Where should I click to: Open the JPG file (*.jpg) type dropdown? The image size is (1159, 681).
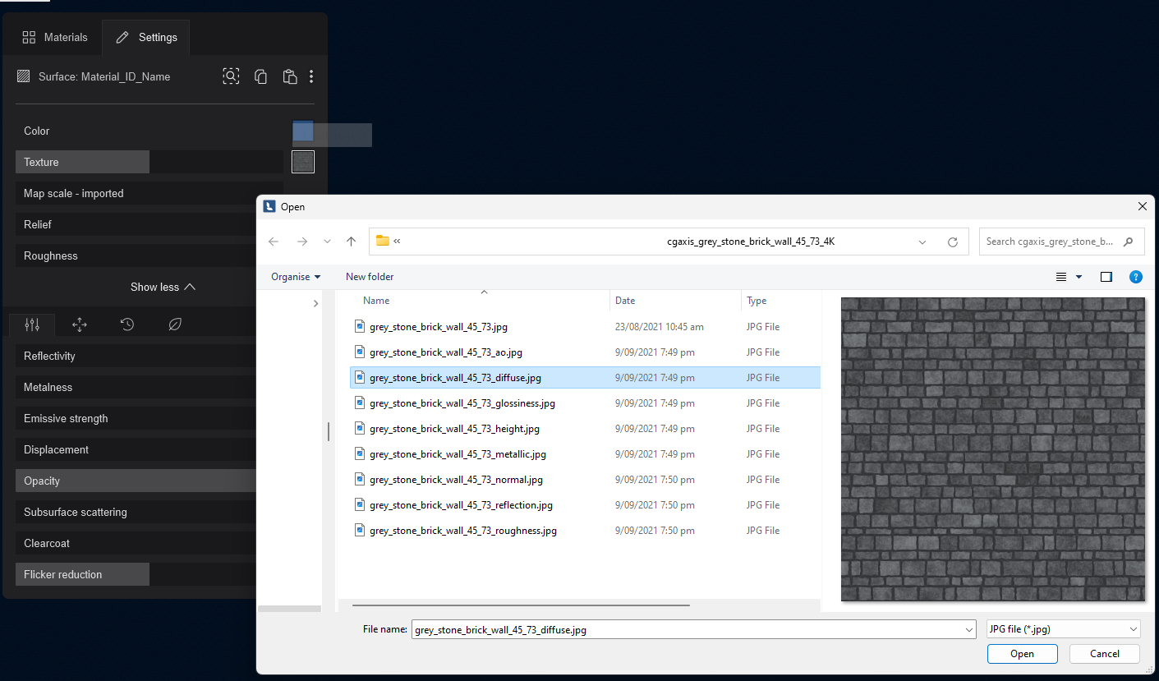click(1063, 629)
